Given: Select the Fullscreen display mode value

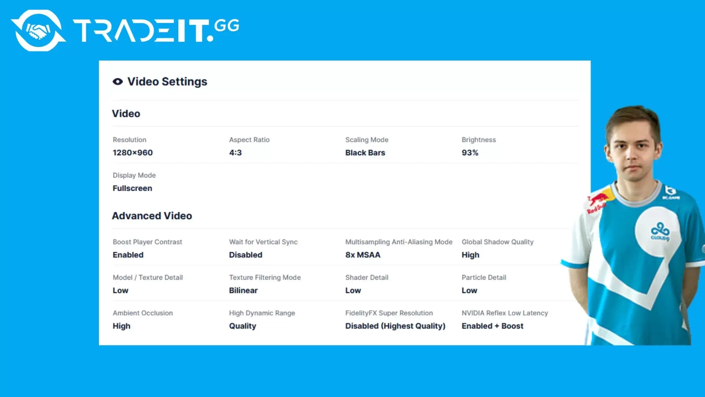Looking at the screenshot, I should (132, 188).
